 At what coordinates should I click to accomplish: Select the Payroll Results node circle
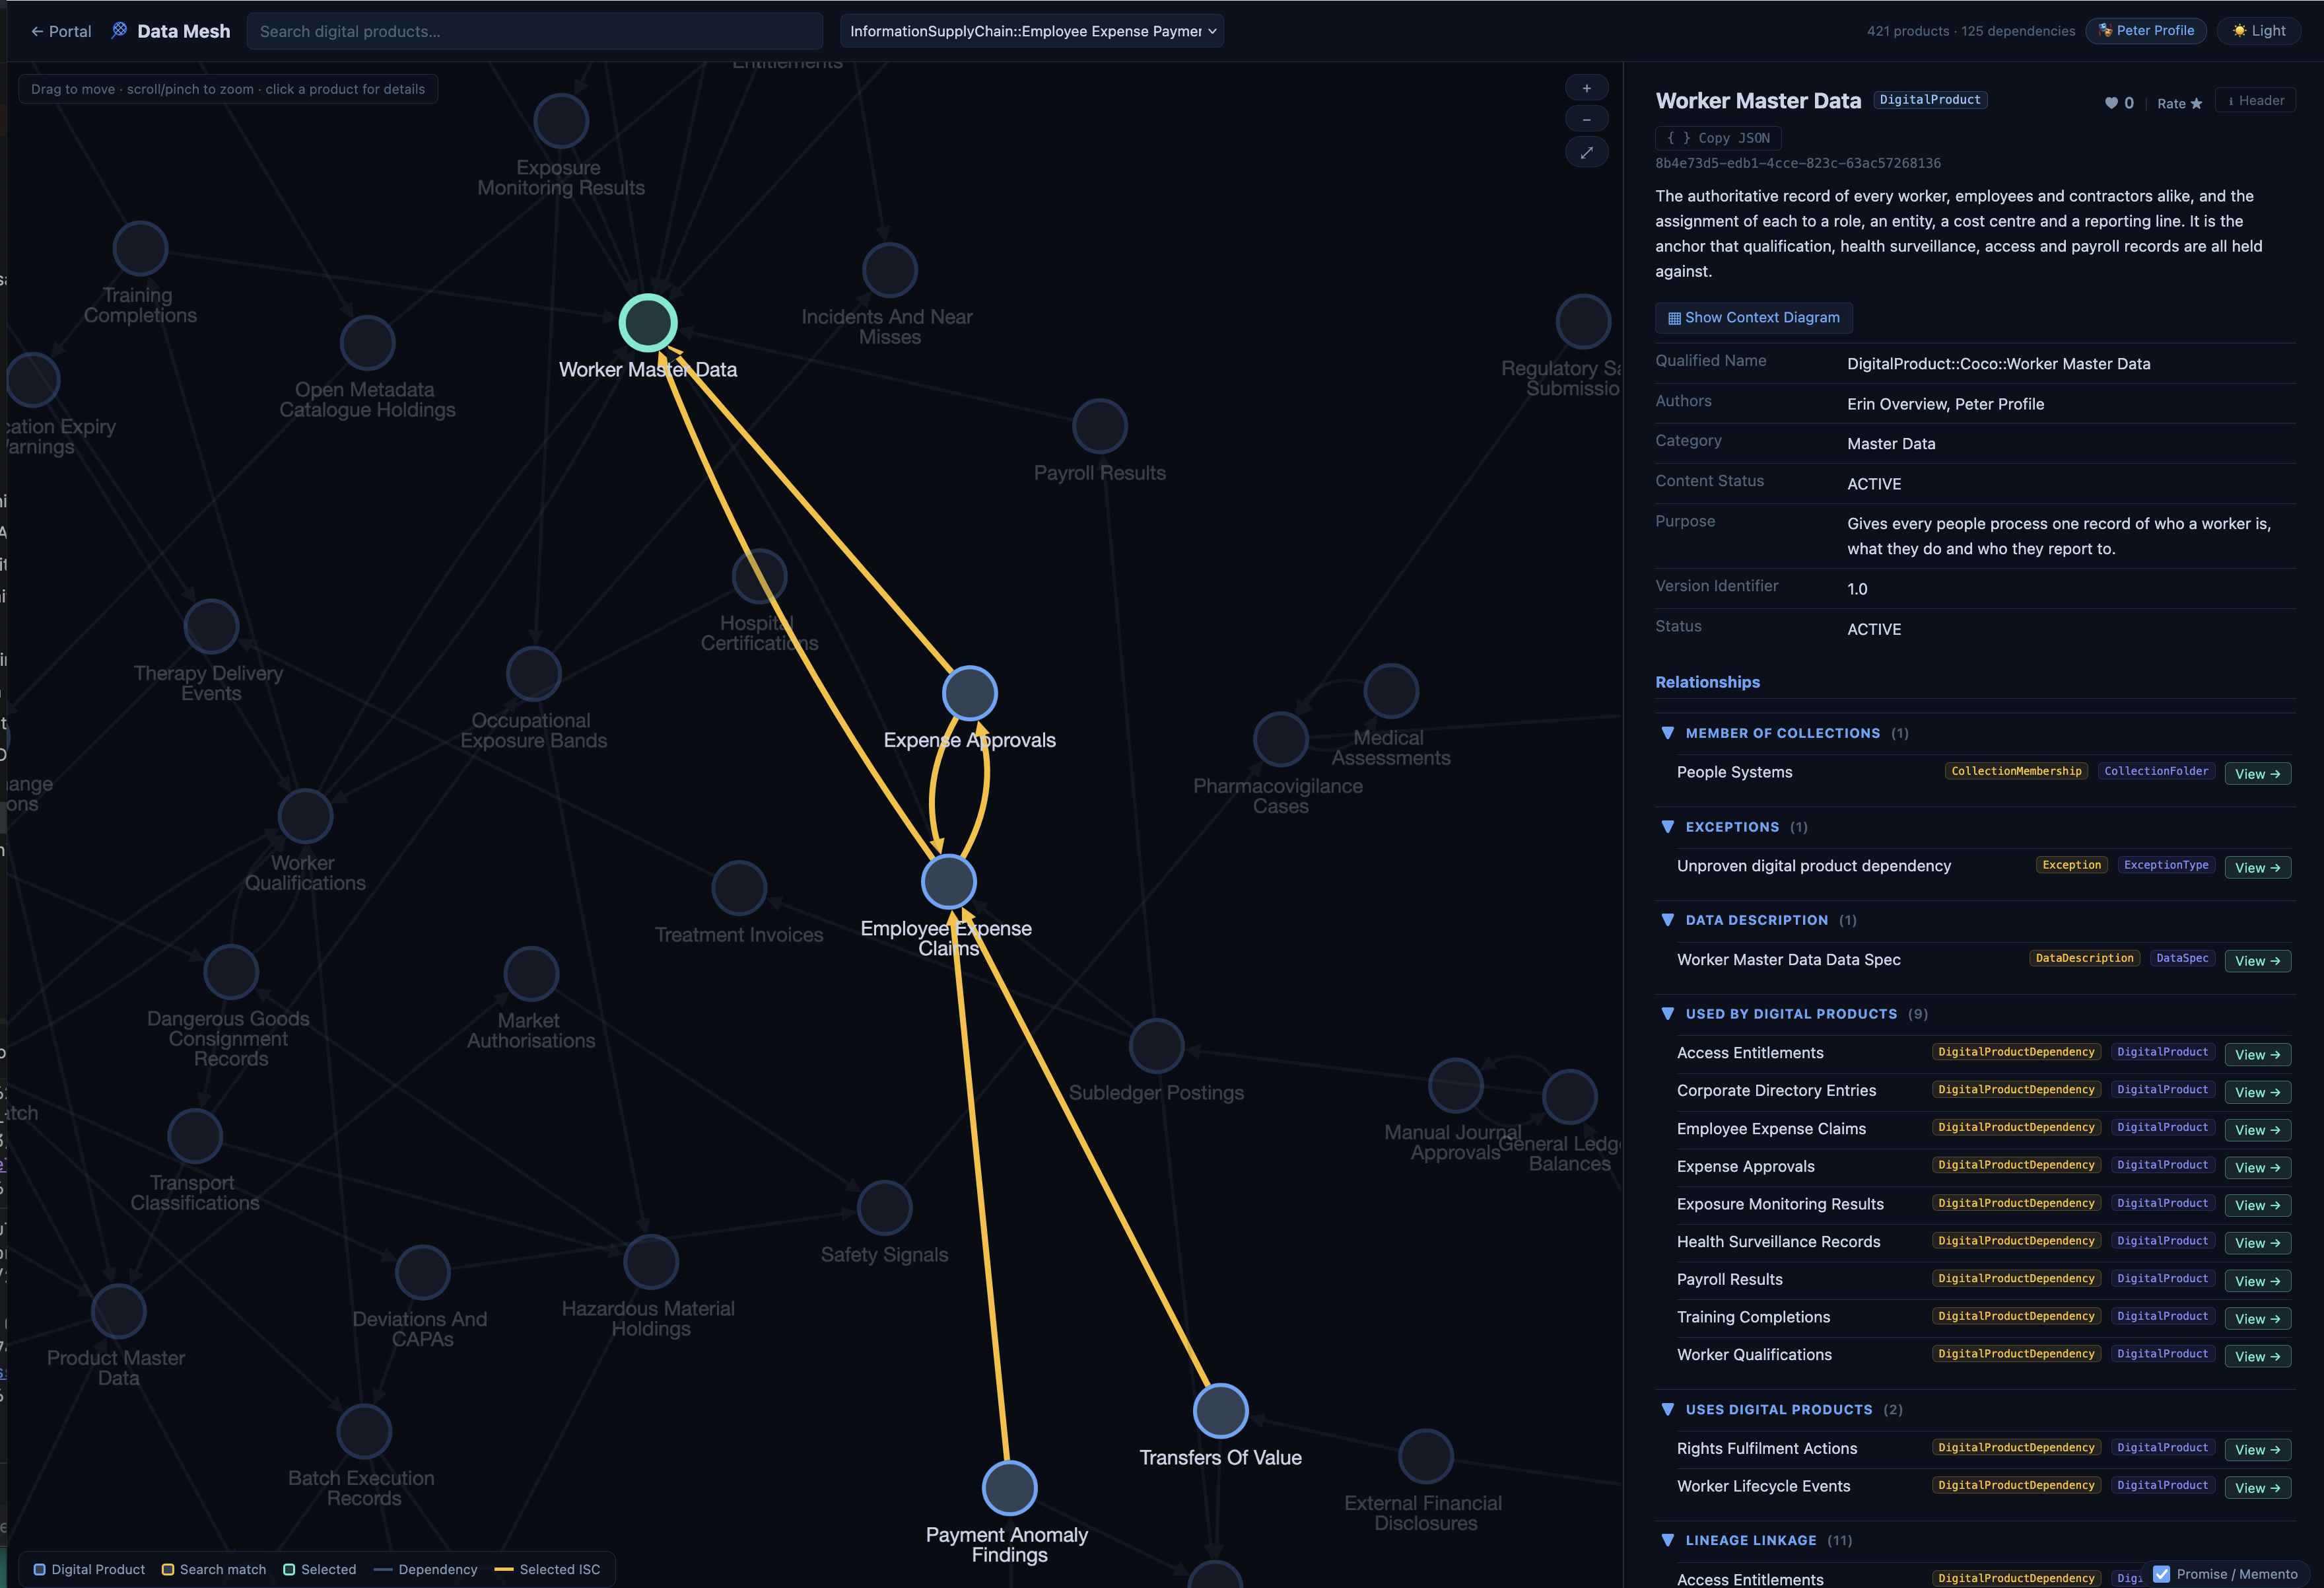click(x=1099, y=426)
